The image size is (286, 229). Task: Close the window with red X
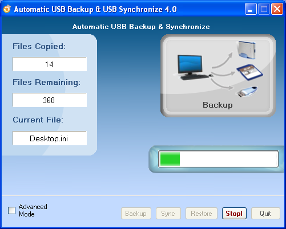(277, 9)
